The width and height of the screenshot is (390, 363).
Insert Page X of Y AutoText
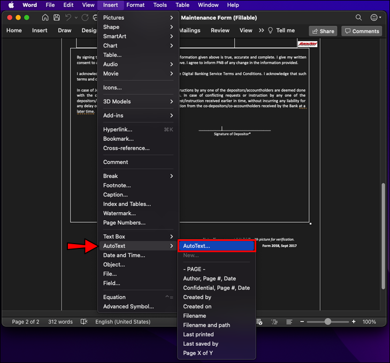217,353
